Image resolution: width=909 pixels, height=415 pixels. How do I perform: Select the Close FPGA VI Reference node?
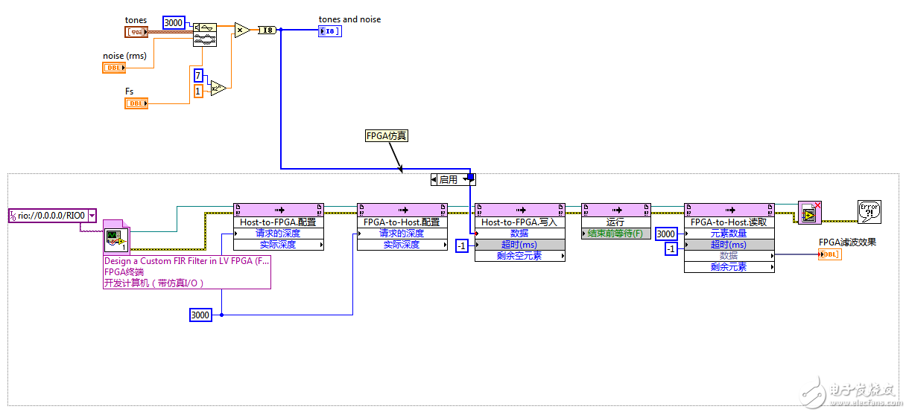tap(808, 213)
